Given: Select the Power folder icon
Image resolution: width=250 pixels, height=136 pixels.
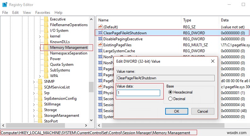Looking at the screenshot, I should pos(46,59).
